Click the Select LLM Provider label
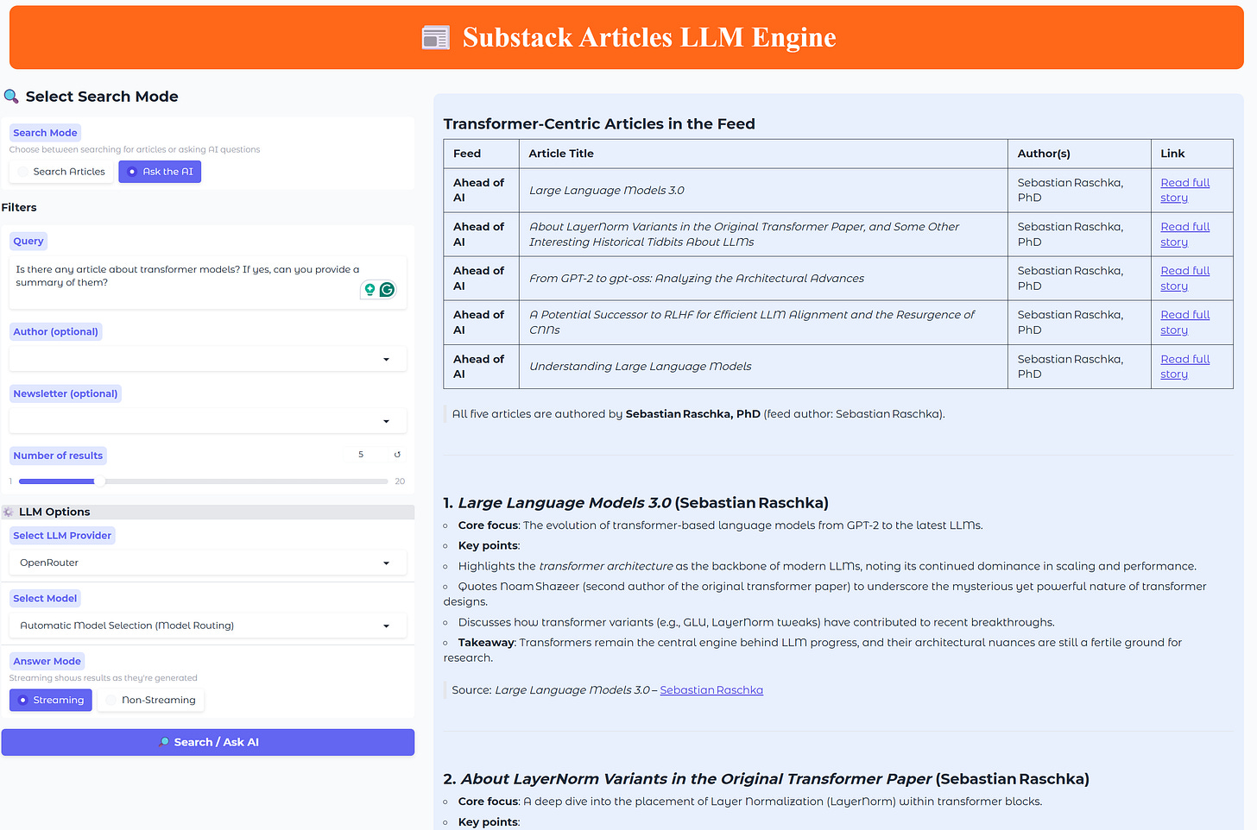Image resolution: width=1257 pixels, height=830 pixels. coord(62,536)
